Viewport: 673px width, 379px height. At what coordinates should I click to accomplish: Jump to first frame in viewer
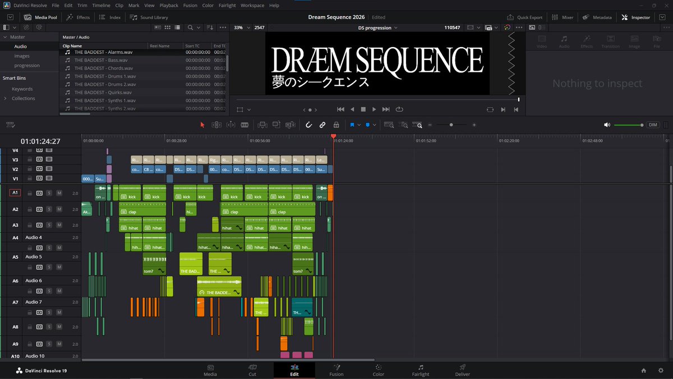(x=340, y=109)
